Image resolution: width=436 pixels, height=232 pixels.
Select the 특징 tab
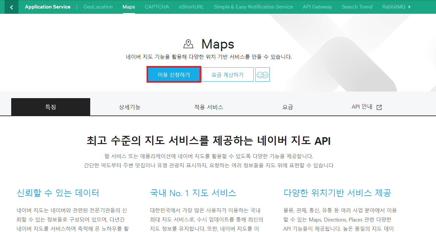point(51,107)
